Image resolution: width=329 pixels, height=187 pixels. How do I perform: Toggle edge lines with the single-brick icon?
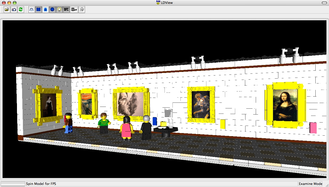(x=45, y=10)
